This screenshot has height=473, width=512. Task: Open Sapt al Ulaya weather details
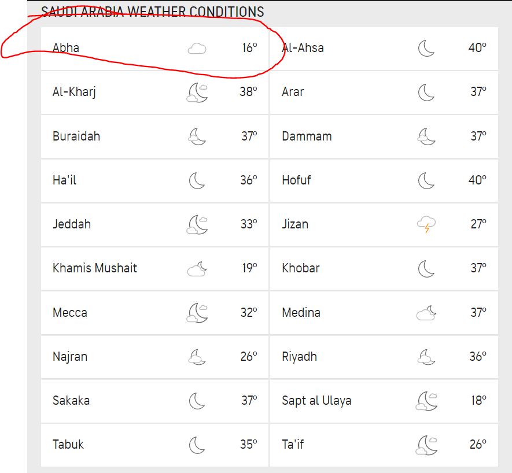384,401
